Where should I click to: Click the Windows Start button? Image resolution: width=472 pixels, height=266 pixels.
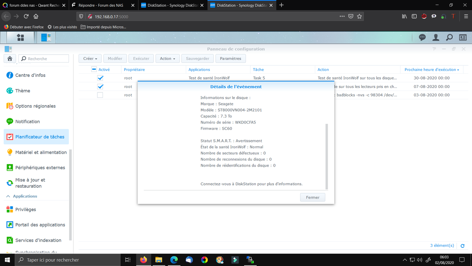[7, 260]
